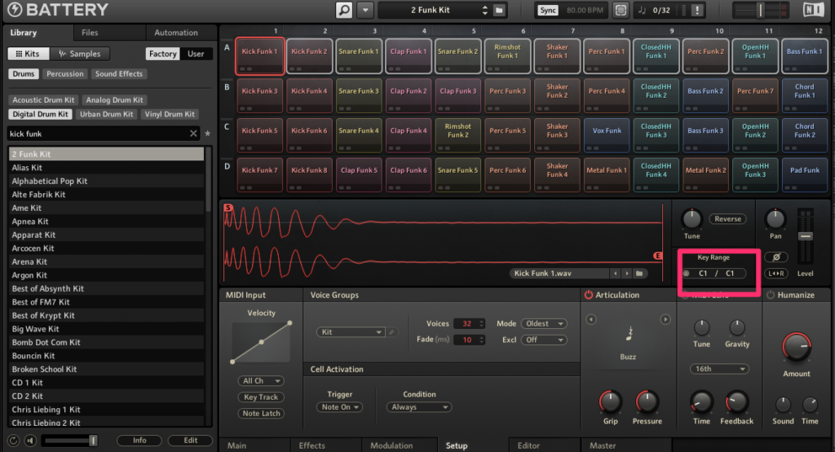Open the Automation tab
835x452 pixels.
click(x=176, y=33)
